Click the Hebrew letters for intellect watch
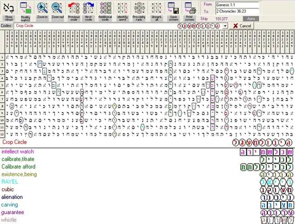 point(266,152)
